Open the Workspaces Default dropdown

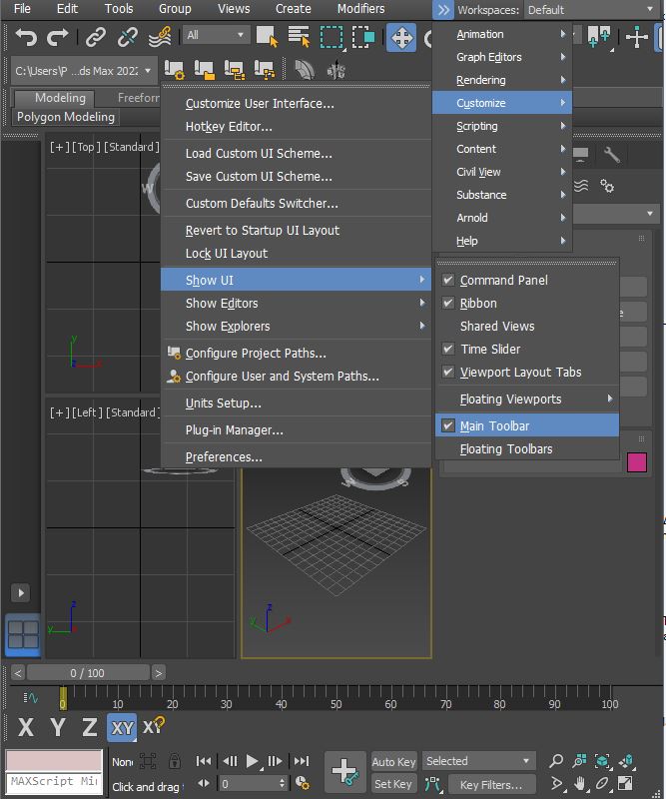pyautogui.click(x=591, y=10)
